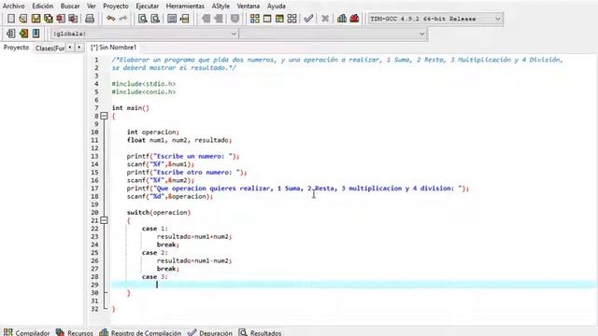
Task: Click the Toggle bookmark green arrow icon
Action: click(23, 34)
